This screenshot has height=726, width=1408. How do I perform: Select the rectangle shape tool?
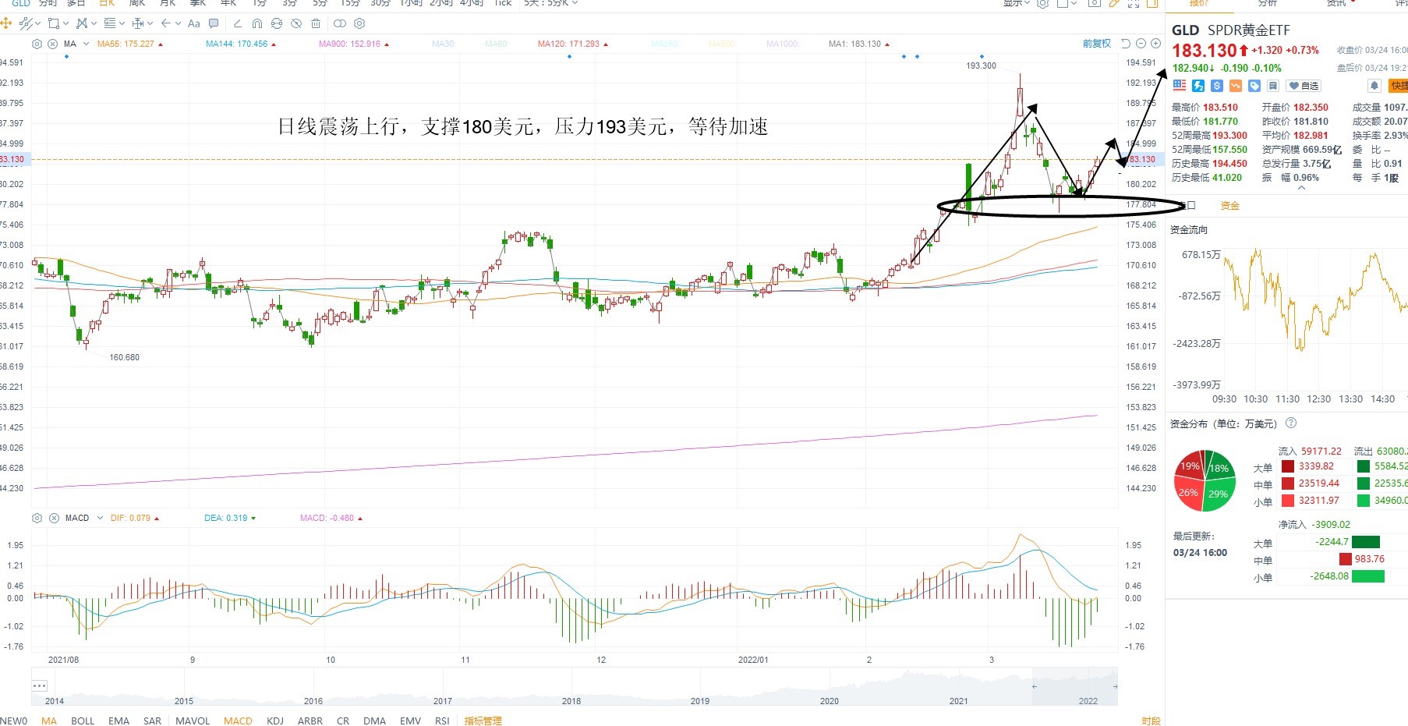(x=54, y=23)
